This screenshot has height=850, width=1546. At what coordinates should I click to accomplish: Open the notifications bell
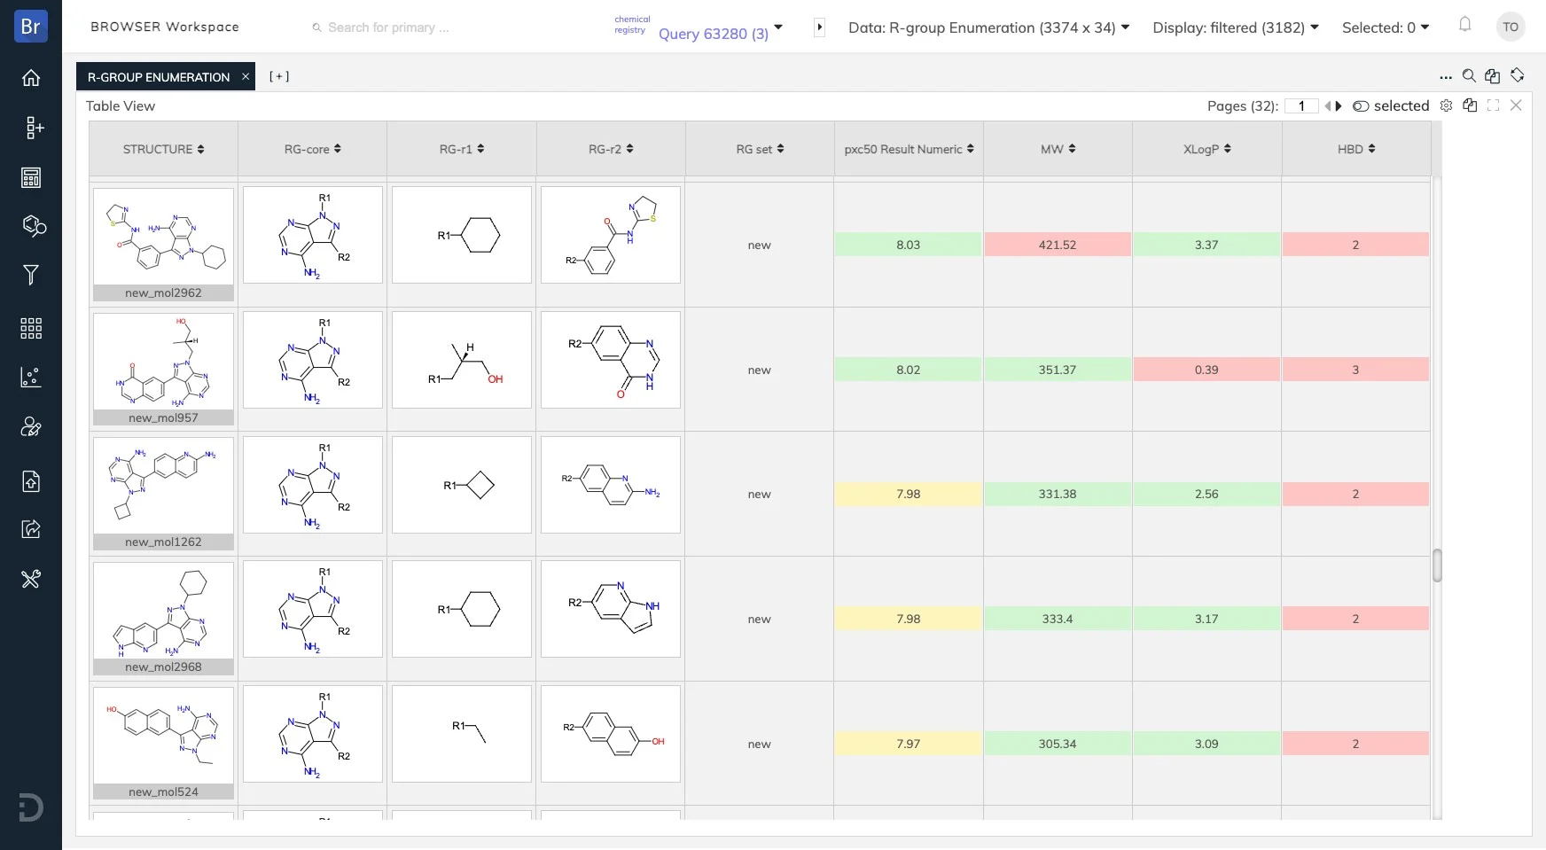click(1465, 25)
